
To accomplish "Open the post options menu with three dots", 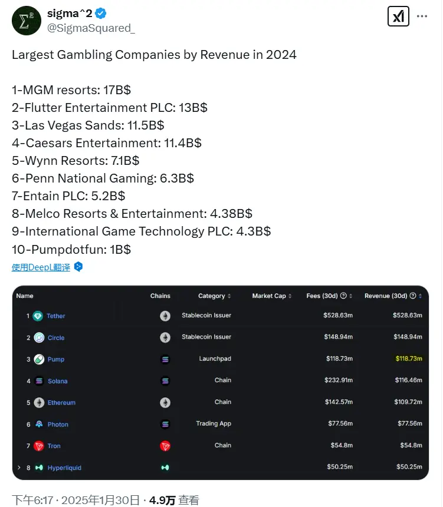I will coord(422,16).
